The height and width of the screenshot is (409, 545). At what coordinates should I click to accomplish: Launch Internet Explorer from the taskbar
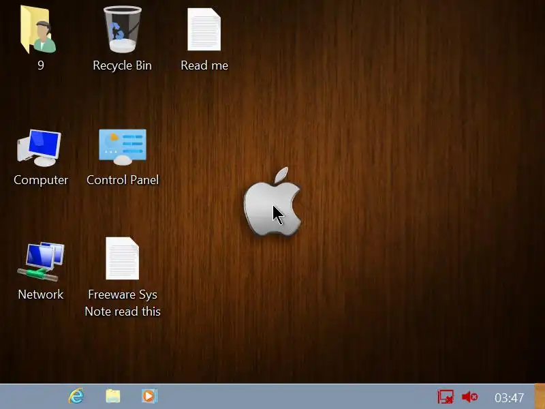pos(76,396)
